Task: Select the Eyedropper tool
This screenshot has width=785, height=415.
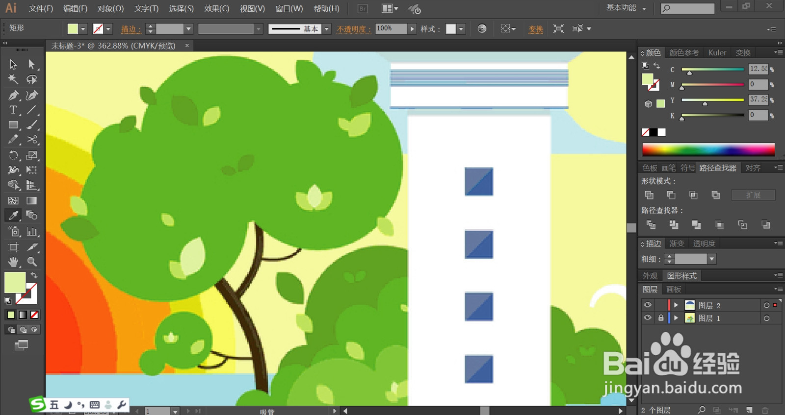Action: point(13,215)
